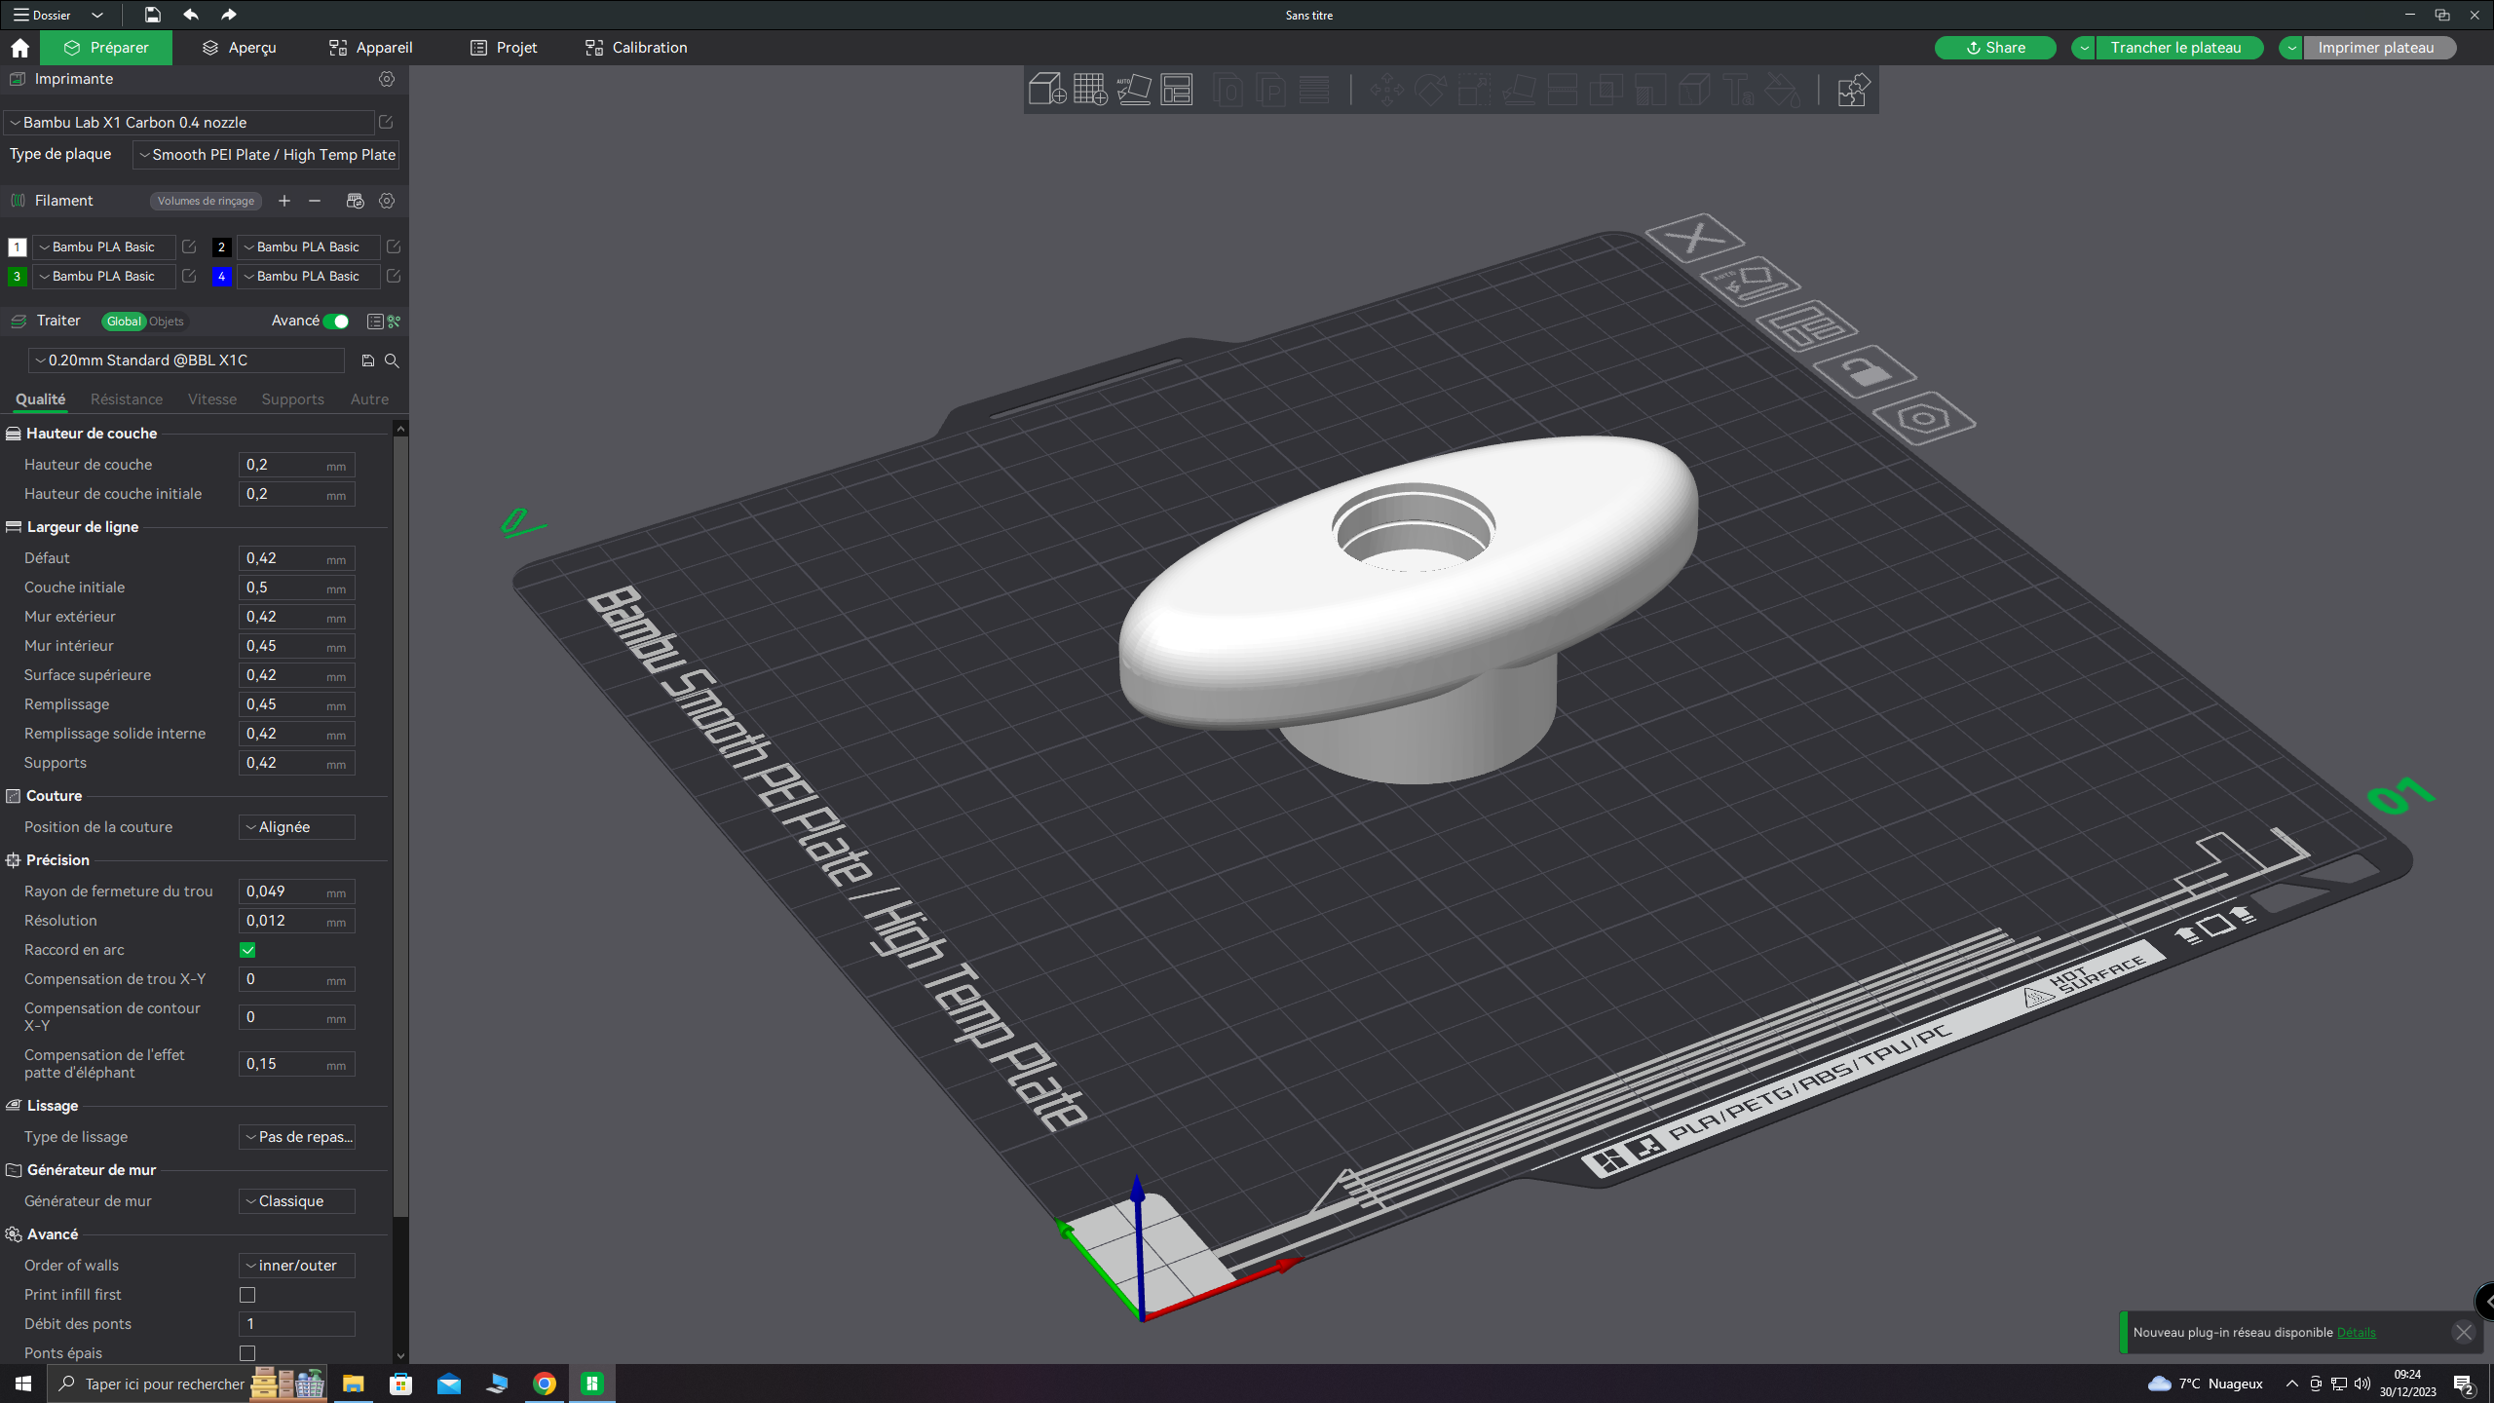2494x1403 pixels.
Task: Open the Assembly view puzzle icon
Action: (1852, 90)
